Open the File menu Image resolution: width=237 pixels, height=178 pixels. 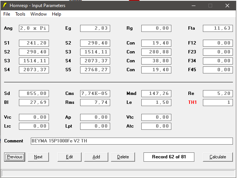(x=7, y=14)
